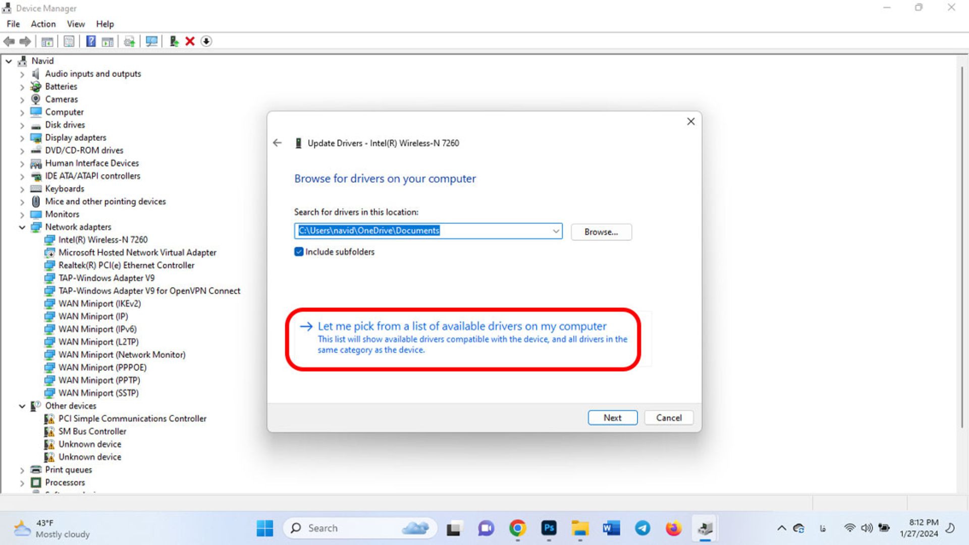Click the battery icon in system tray

[x=884, y=528]
